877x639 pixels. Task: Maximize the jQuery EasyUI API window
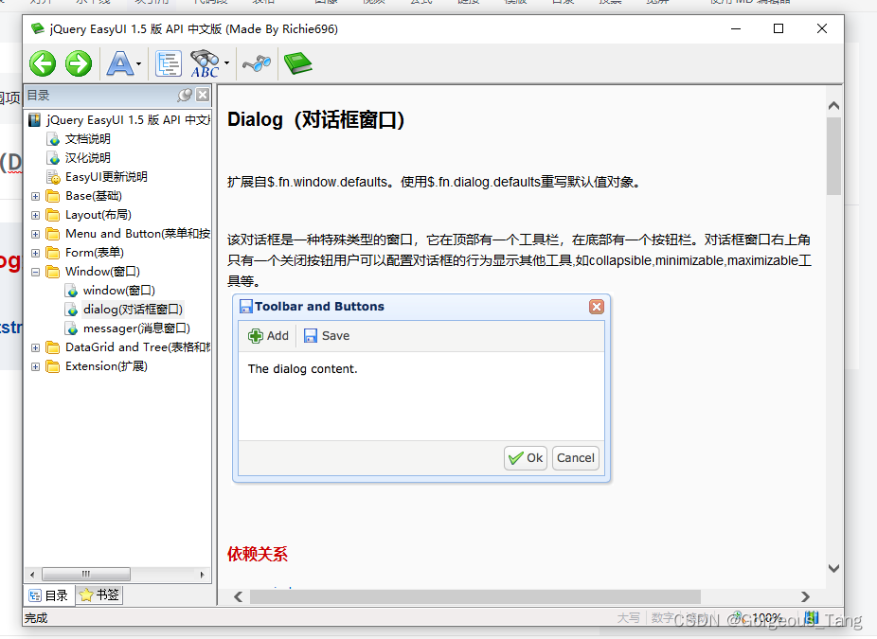point(779,28)
